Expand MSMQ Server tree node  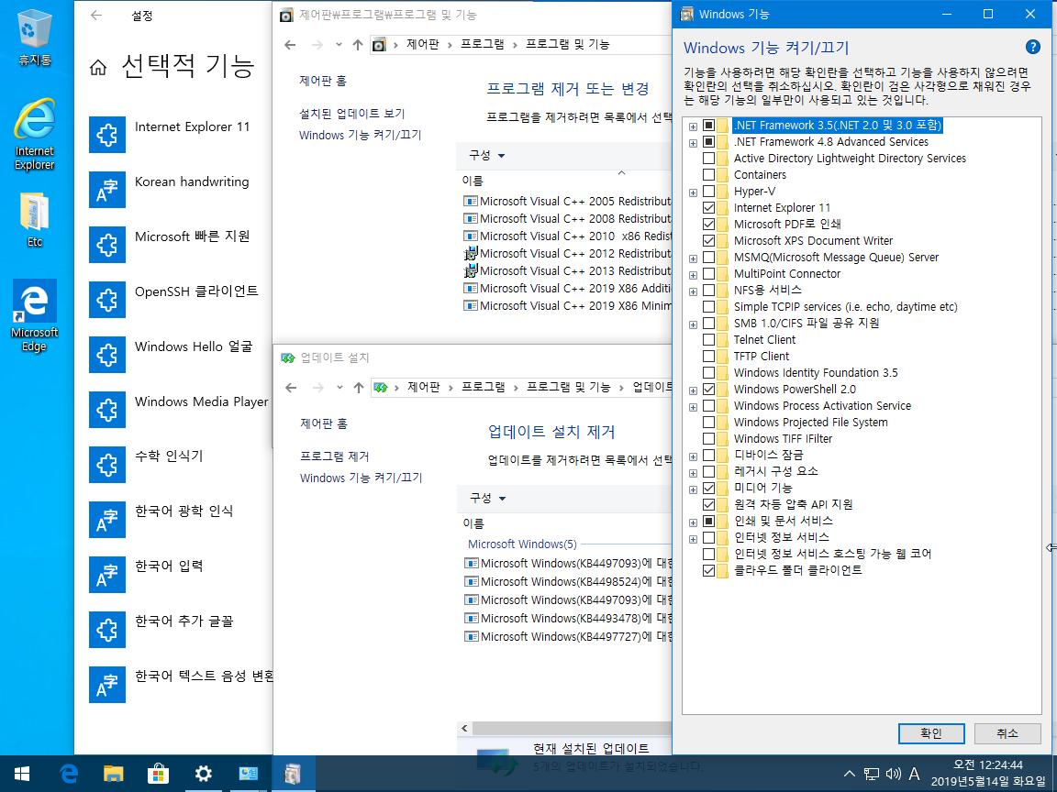(693, 258)
